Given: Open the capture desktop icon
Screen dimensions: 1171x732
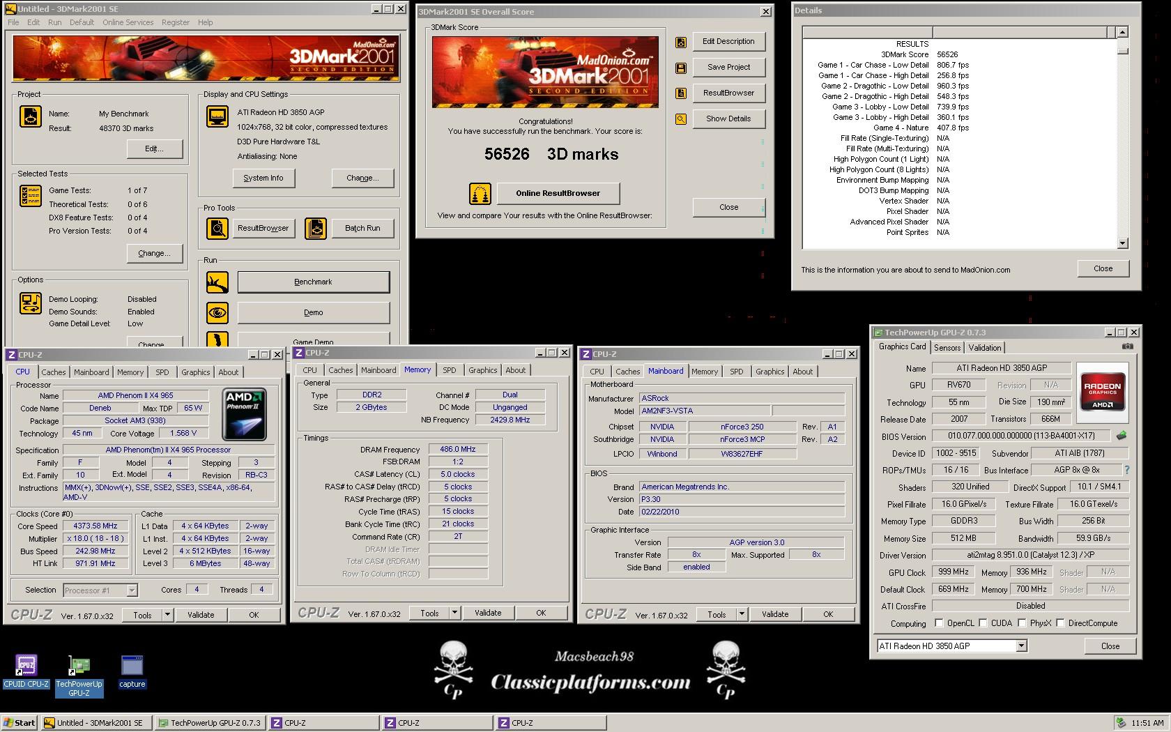Looking at the screenshot, I should [x=132, y=672].
